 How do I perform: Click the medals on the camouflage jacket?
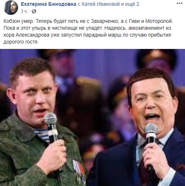[x=79, y=171]
